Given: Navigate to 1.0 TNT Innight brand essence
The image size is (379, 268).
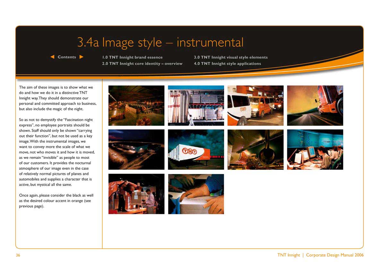Looking at the screenshot, I should 132,57.
